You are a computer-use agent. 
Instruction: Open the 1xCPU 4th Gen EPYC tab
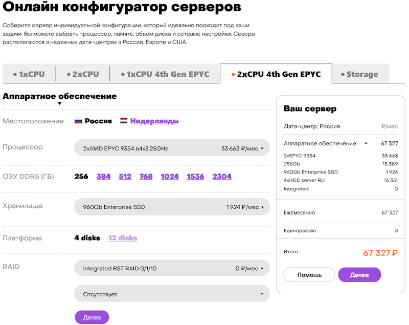[165, 74]
